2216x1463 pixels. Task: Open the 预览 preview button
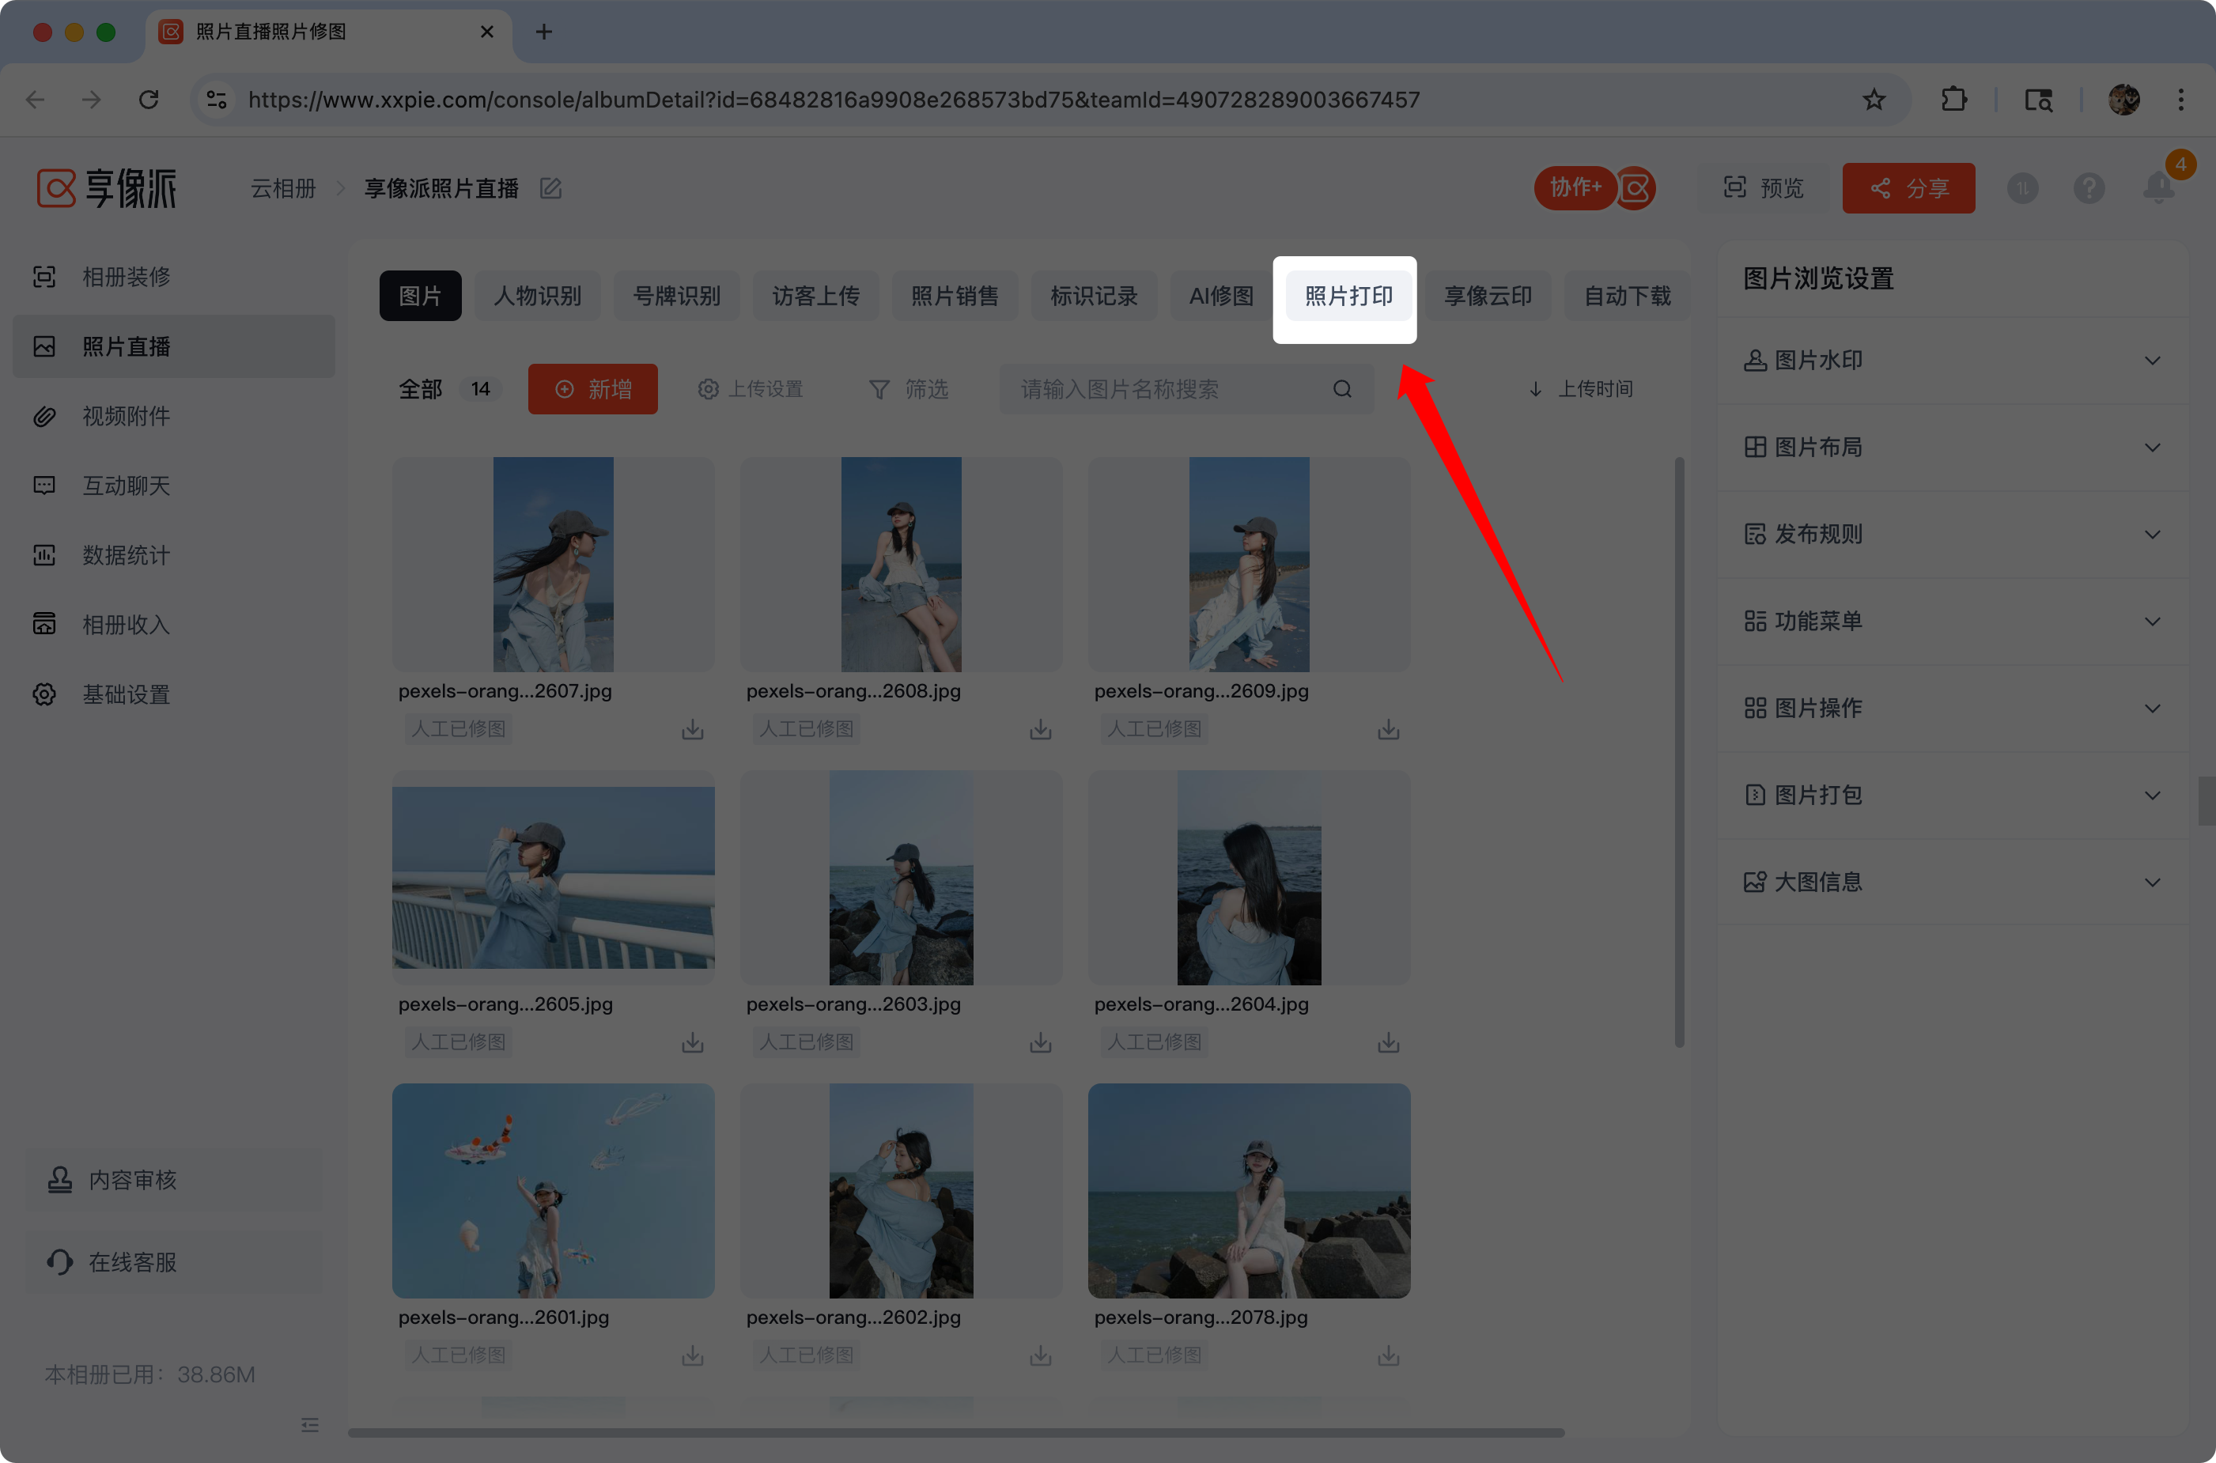click(1764, 188)
